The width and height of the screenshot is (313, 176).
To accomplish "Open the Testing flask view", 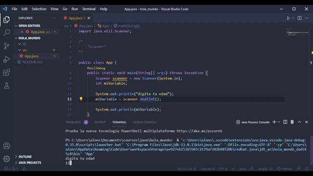I will [x=6, y=86].
